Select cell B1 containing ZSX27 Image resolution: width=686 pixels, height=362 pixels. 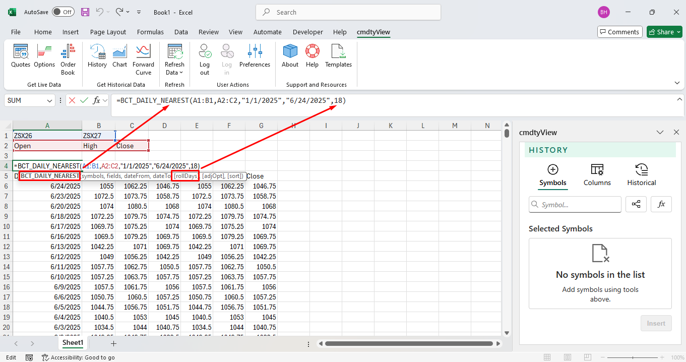(98, 136)
